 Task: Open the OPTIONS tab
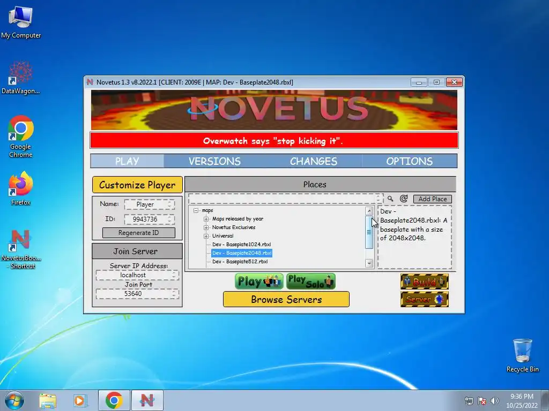(409, 161)
